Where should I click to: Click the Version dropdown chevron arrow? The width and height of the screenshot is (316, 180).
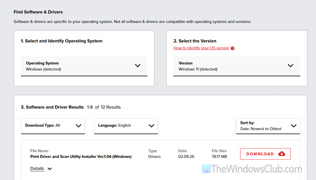pos(290,66)
